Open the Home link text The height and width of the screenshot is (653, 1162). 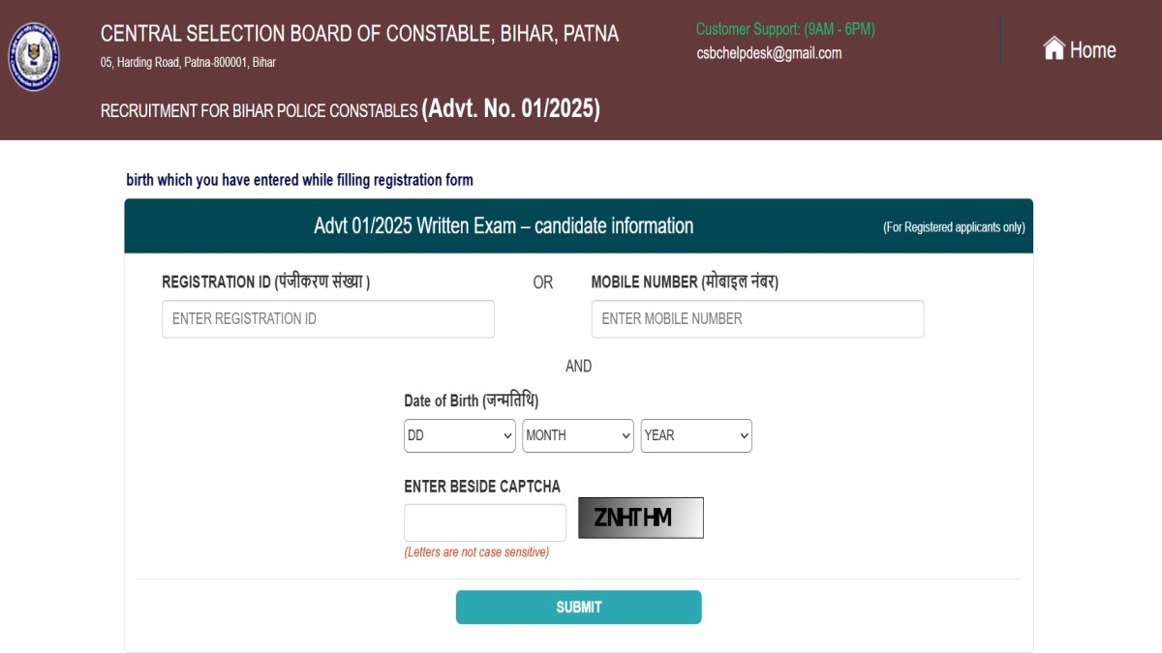(1092, 50)
